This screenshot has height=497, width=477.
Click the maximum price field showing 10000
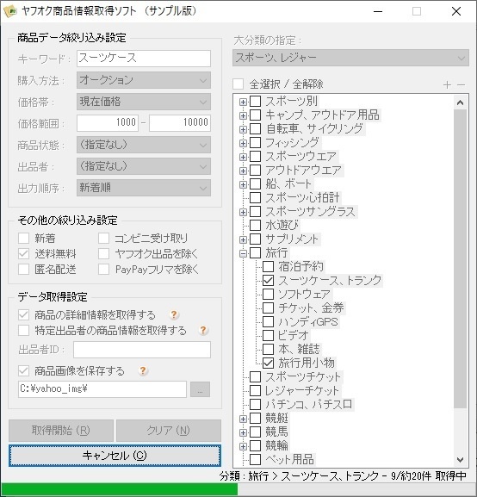pos(180,123)
